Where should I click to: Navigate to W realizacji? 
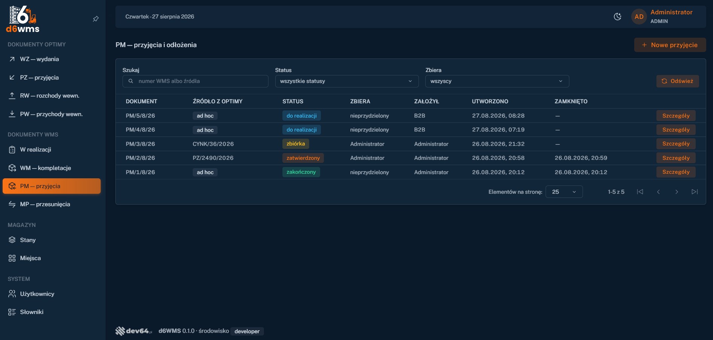pyautogui.click(x=52, y=150)
